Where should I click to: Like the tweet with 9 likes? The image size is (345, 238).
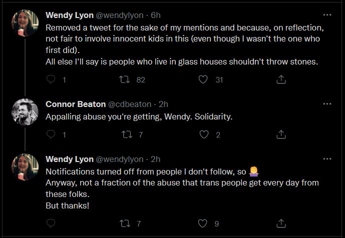(203, 223)
